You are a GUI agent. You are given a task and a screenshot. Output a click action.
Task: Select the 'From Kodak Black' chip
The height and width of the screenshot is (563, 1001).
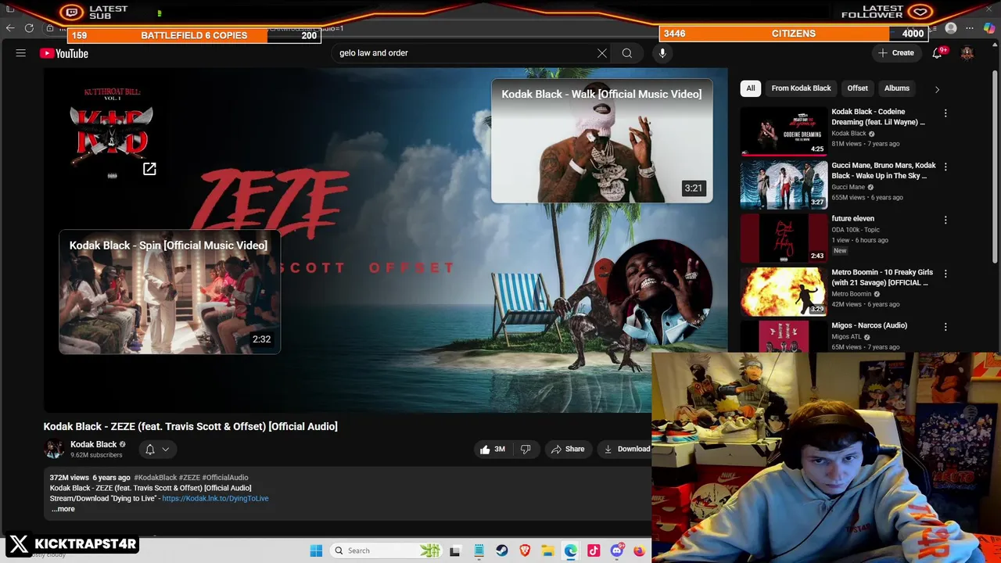[801, 88]
